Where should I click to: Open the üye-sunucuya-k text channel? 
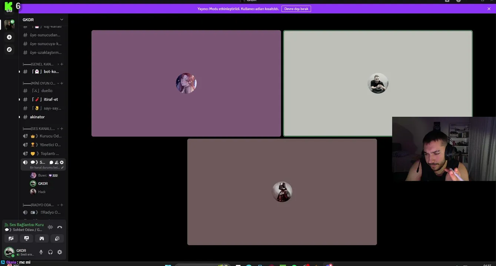click(x=43, y=44)
